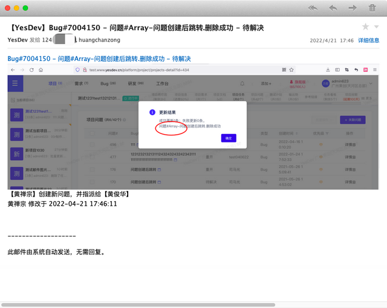Click the browser download icon in screenshot
The width and height of the screenshot is (387, 308).
(328, 70)
